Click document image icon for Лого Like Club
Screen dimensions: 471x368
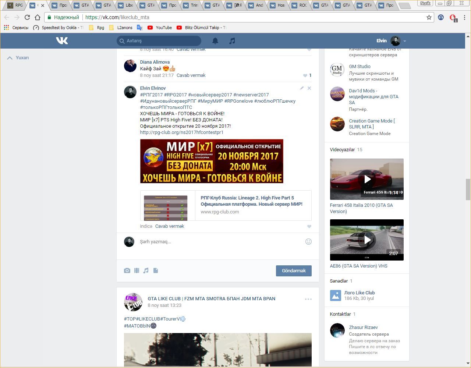click(x=336, y=296)
